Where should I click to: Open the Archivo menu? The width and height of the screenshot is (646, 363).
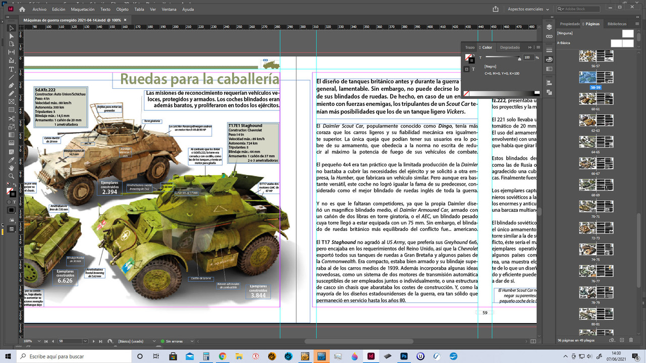coord(39,9)
